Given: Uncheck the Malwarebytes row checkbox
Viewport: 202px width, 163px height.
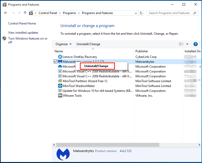Looking at the screenshot, I should pos(56,61).
